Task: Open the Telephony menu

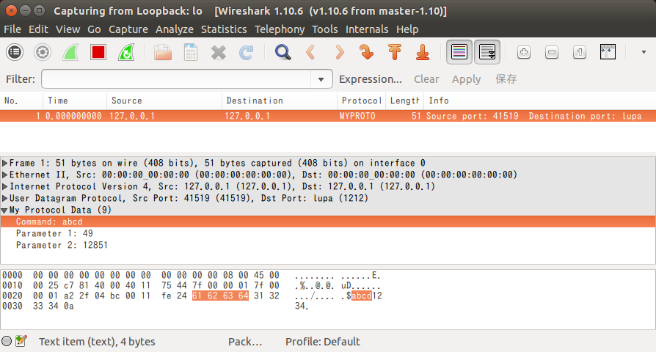Action: click(x=279, y=29)
